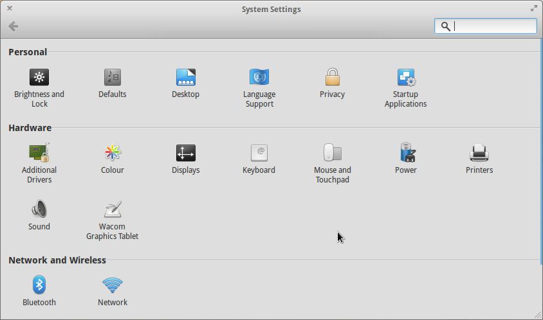Open Sound settings
The width and height of the screenshot is (543, 320).
[39, 210]
